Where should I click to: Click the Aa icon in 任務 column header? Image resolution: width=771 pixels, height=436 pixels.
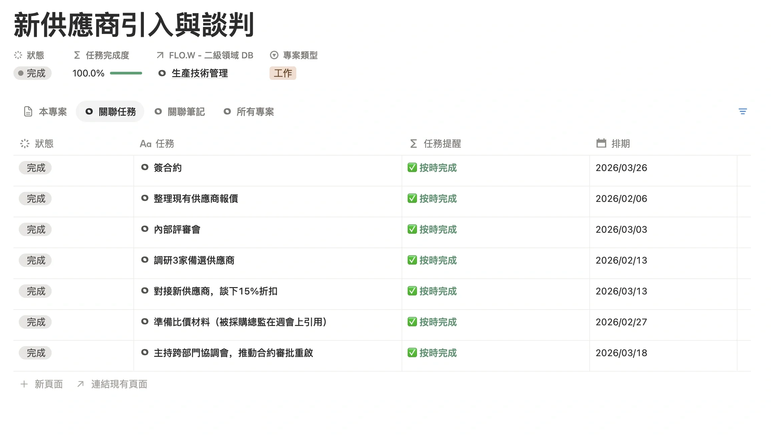145,144
